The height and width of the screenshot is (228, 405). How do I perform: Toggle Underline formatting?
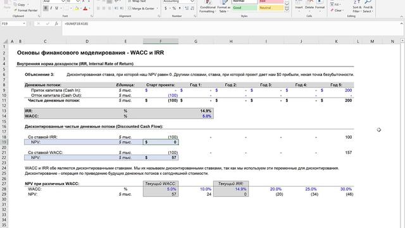click(56, 8)
